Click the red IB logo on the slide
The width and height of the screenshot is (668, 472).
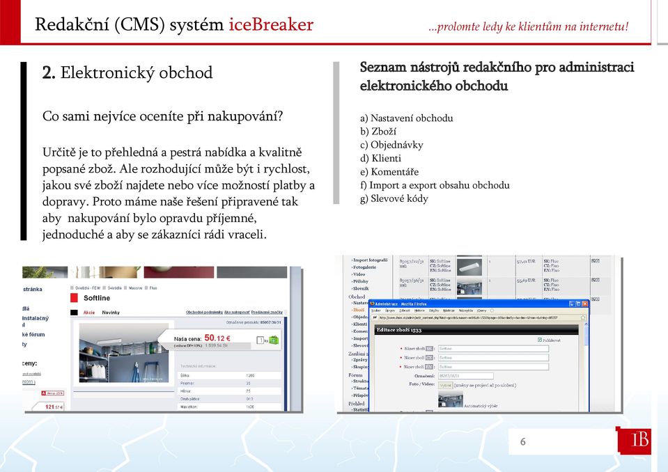635,440
